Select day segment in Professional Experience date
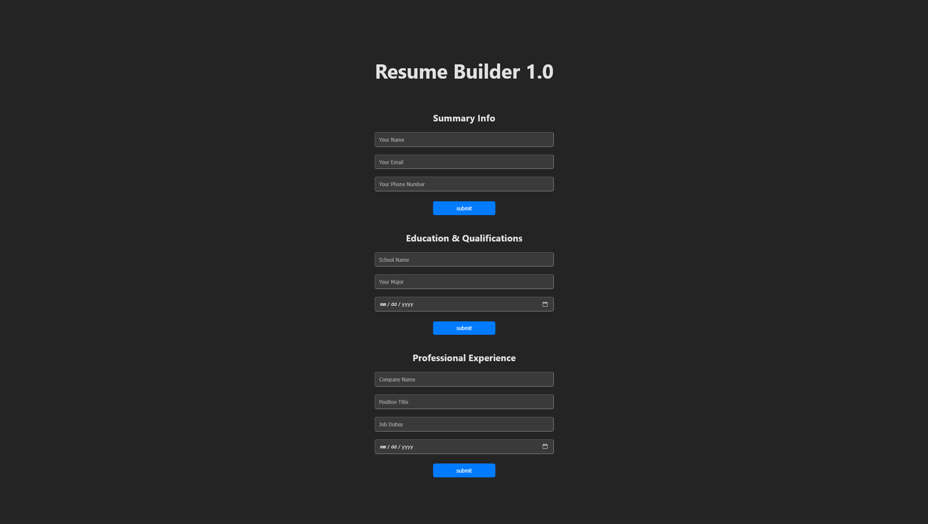The width and height of the screenshot is (928, 524). [x=394, y=447]
